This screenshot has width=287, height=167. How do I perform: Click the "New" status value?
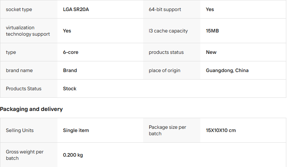211,52
